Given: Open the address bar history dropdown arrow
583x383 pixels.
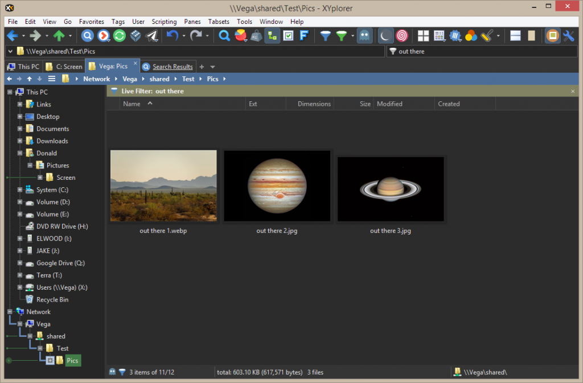Looking at the screenshot, I should click(x=10, y=51).
